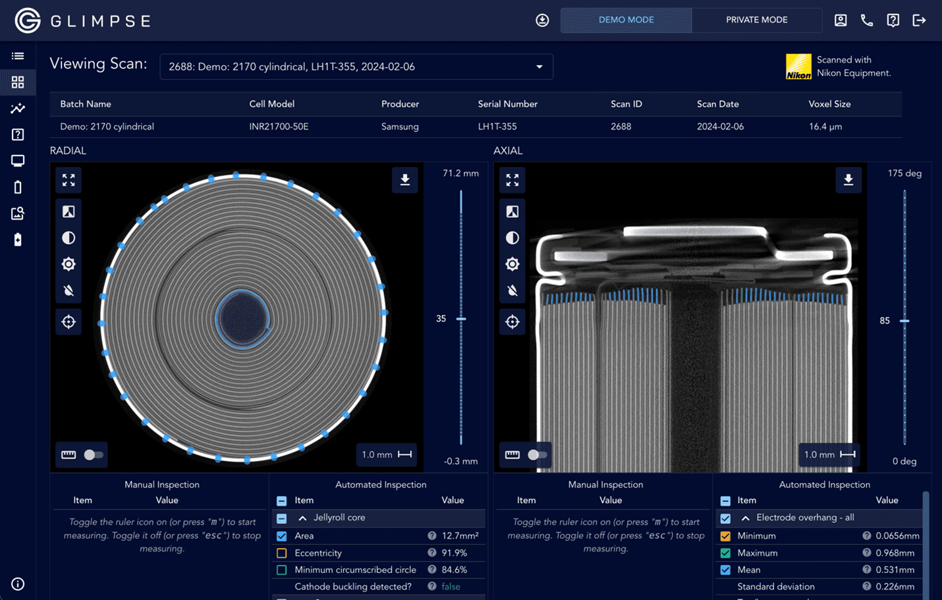This screenshot has width=942, height=600.
Task: Click the crosshair recenter icon in Axial viewer
Action: (x=513, y=321)
